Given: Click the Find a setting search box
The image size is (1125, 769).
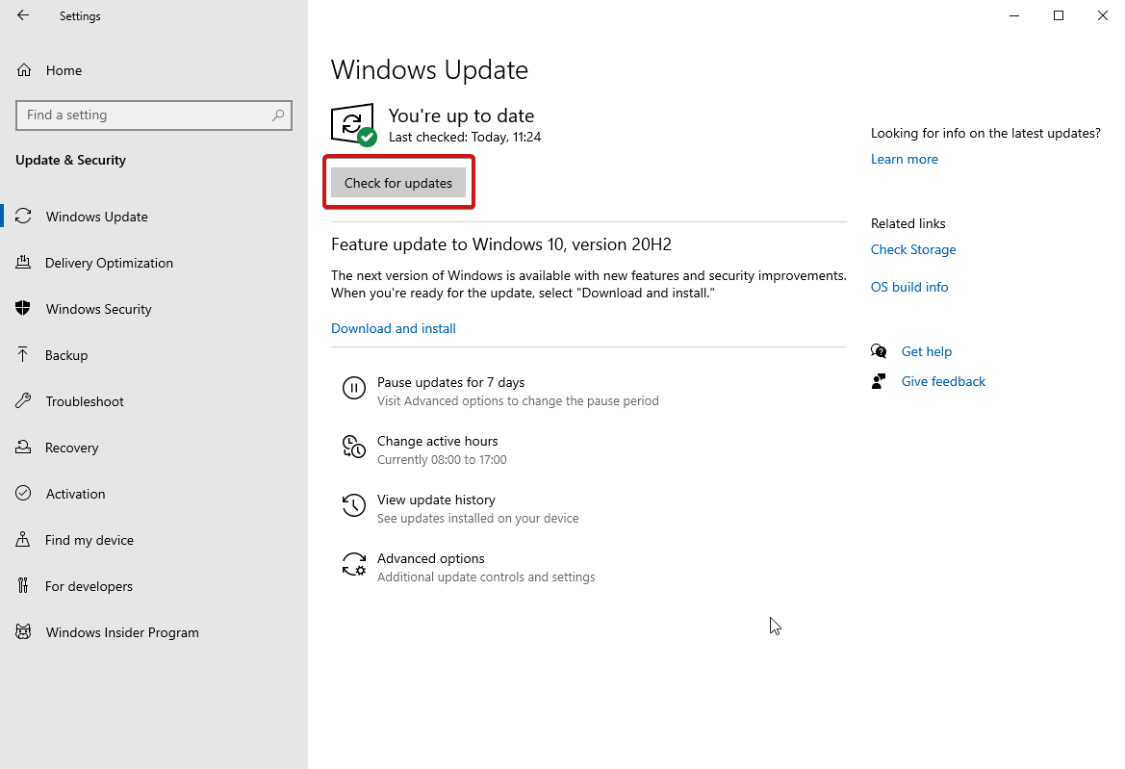Looking at the screenshot, I should [x=154, y=115].
